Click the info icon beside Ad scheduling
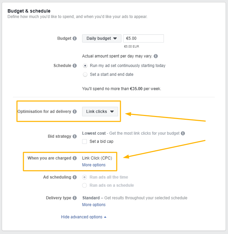 [x=75, y=177]
